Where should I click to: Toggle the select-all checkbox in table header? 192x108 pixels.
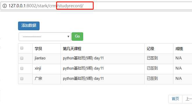22,48
